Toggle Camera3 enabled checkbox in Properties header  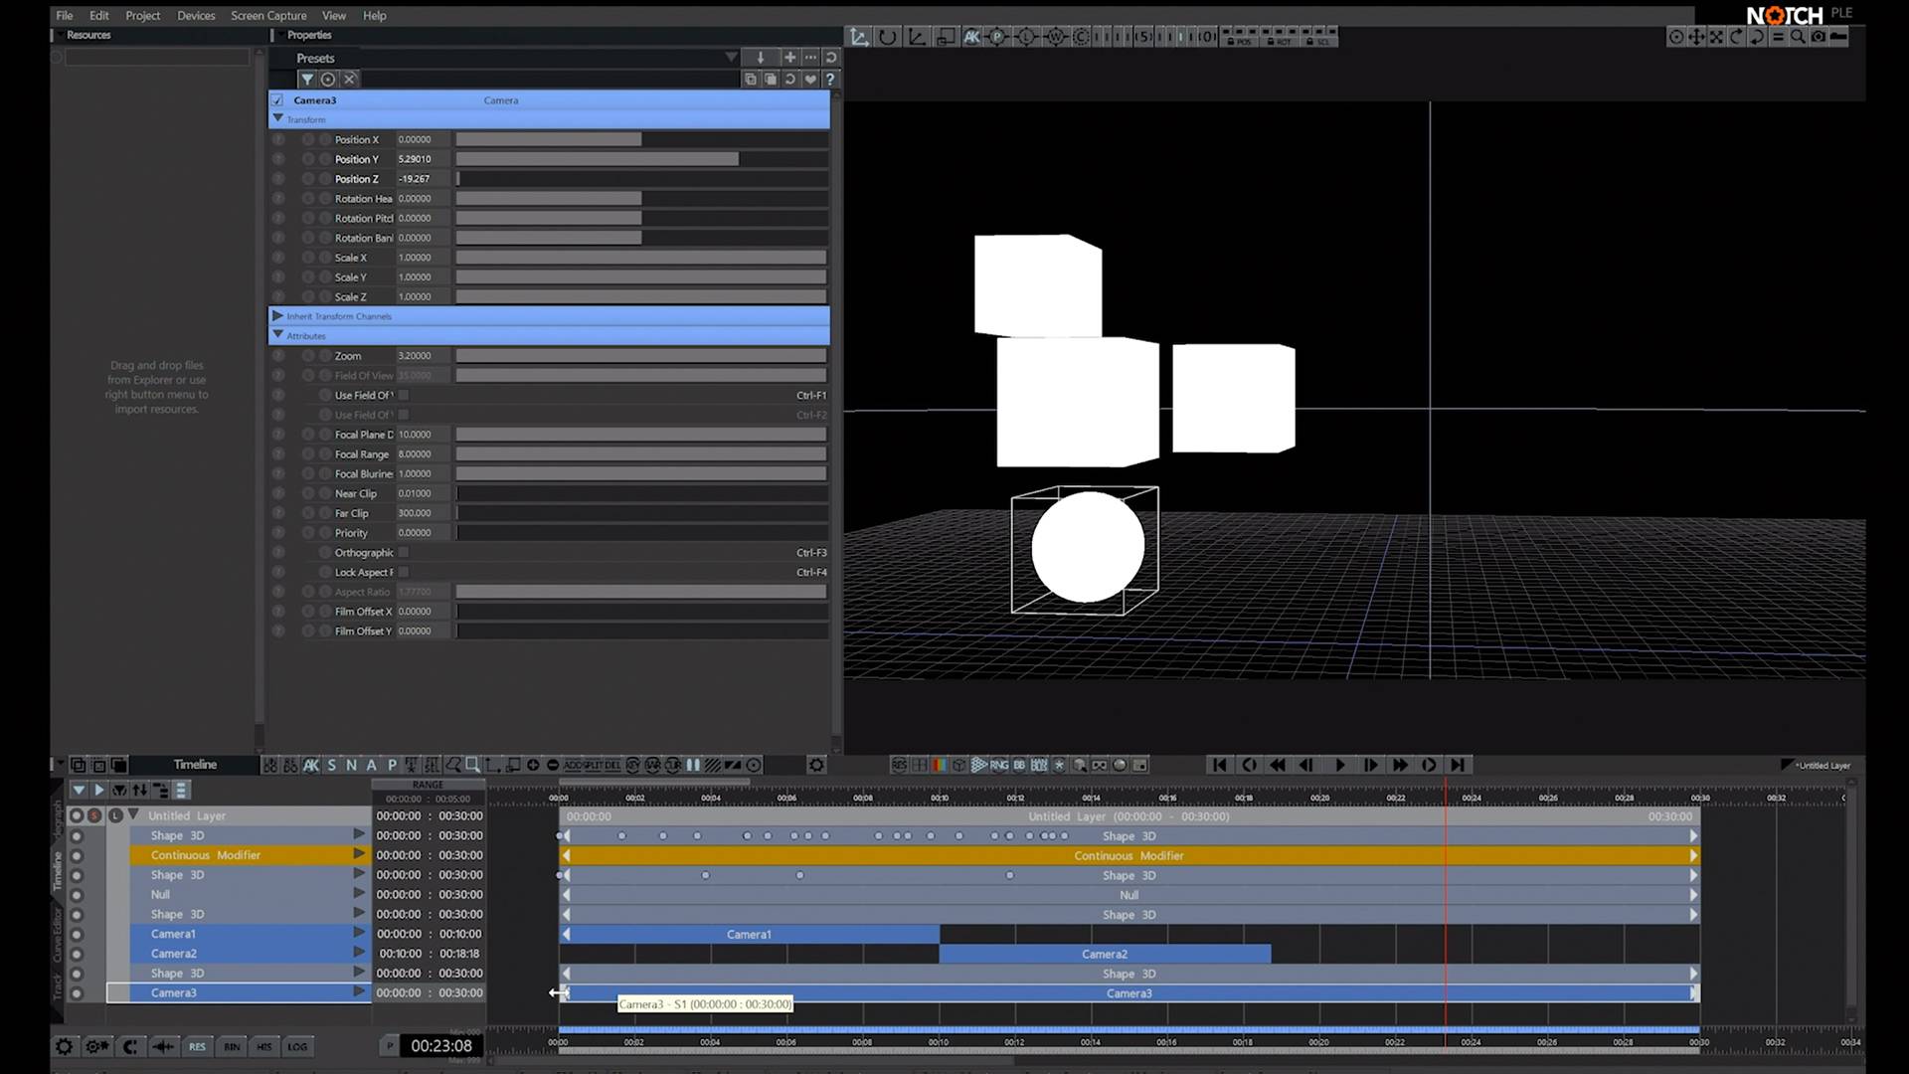[277, 100]
